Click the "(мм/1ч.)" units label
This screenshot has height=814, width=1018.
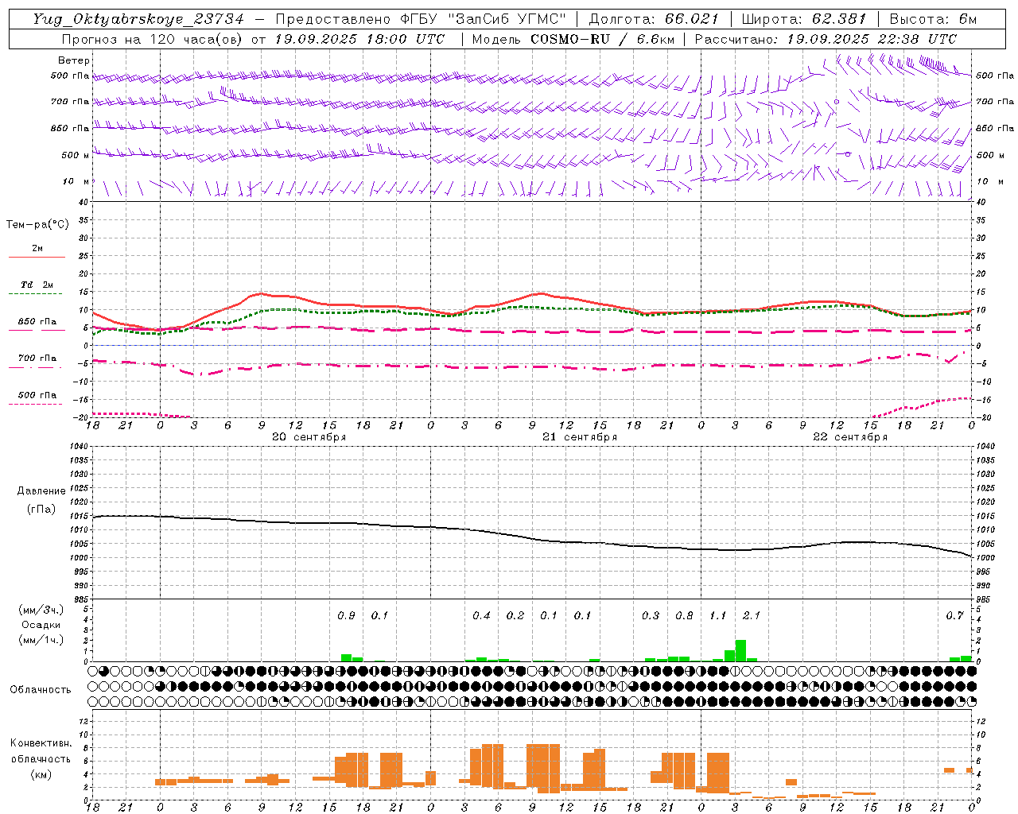coord(41,640)
